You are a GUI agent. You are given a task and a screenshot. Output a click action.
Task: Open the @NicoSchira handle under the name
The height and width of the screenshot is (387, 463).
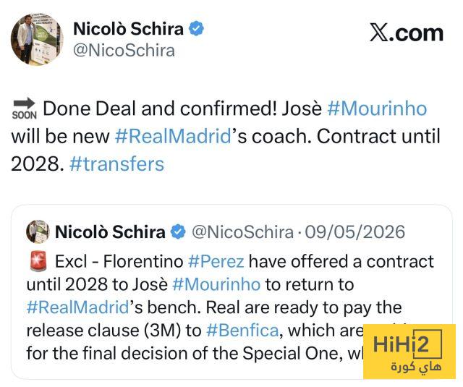[124, 51]
